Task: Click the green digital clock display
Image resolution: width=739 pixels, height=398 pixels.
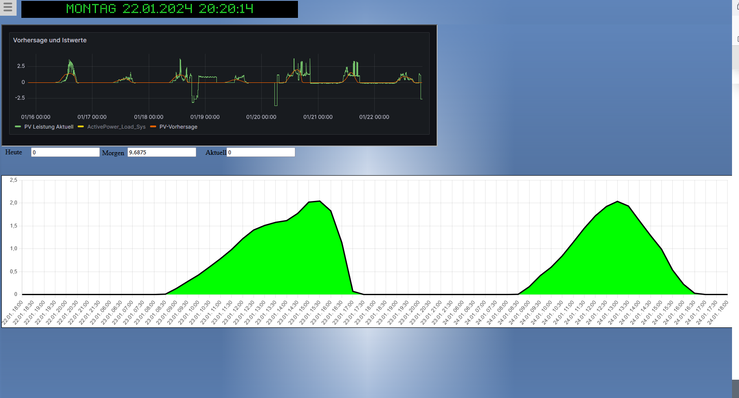Action: click(x=159, y=9)
